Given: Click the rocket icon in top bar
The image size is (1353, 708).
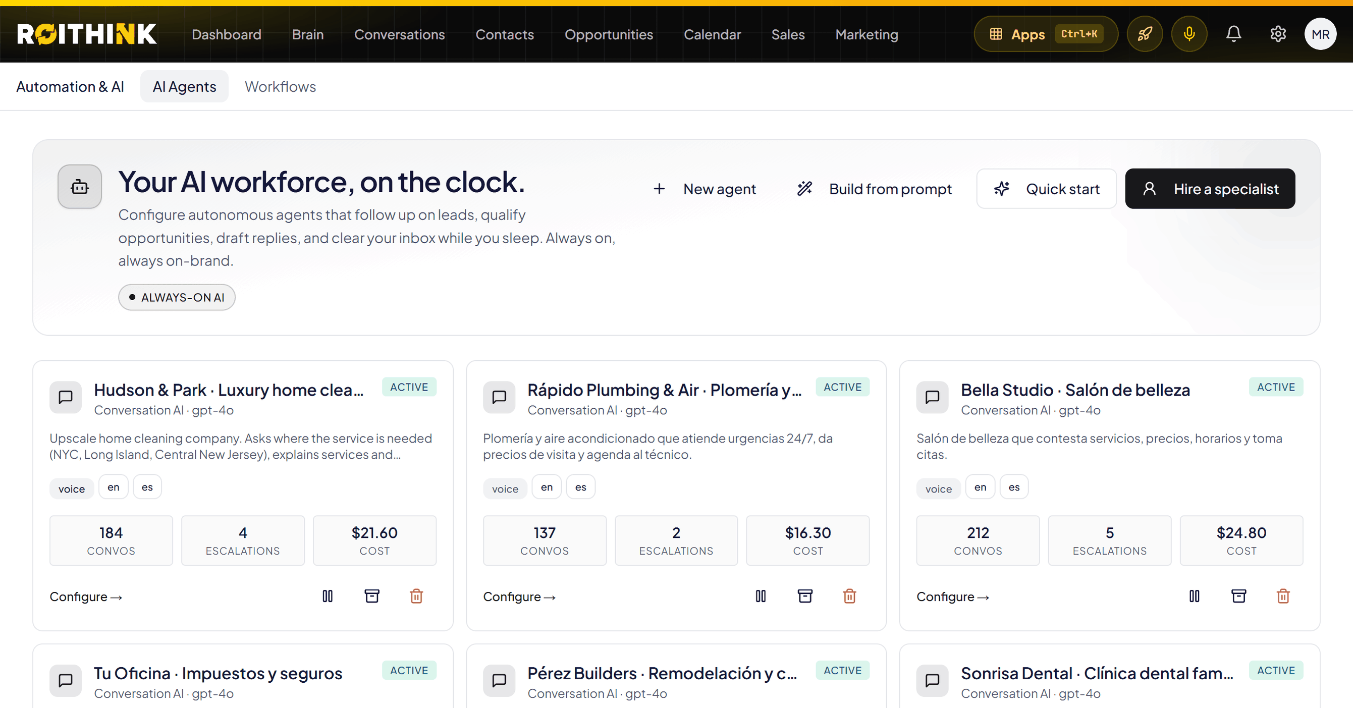Looking at the screenshot, I should [x=1145, y=34].
